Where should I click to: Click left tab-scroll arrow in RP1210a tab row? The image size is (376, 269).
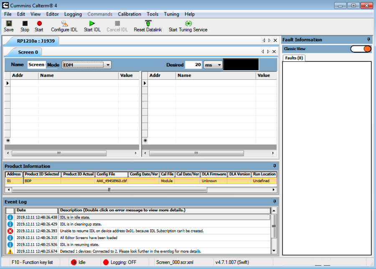(264, 40)
